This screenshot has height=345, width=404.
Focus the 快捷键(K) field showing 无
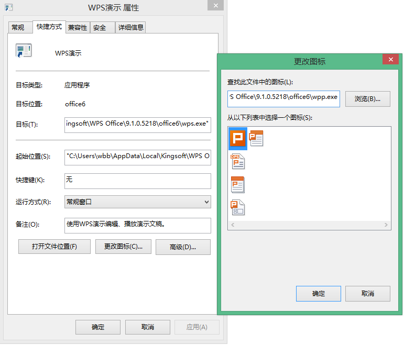tap(138, 181)
